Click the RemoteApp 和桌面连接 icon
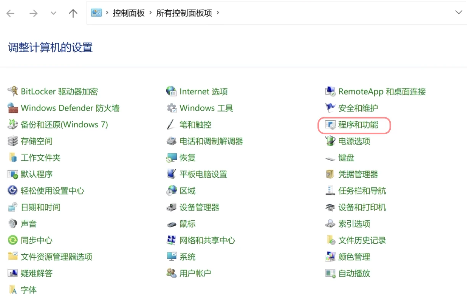The height and width of the screenshot is (305, 467). click(x=330, y=91)
